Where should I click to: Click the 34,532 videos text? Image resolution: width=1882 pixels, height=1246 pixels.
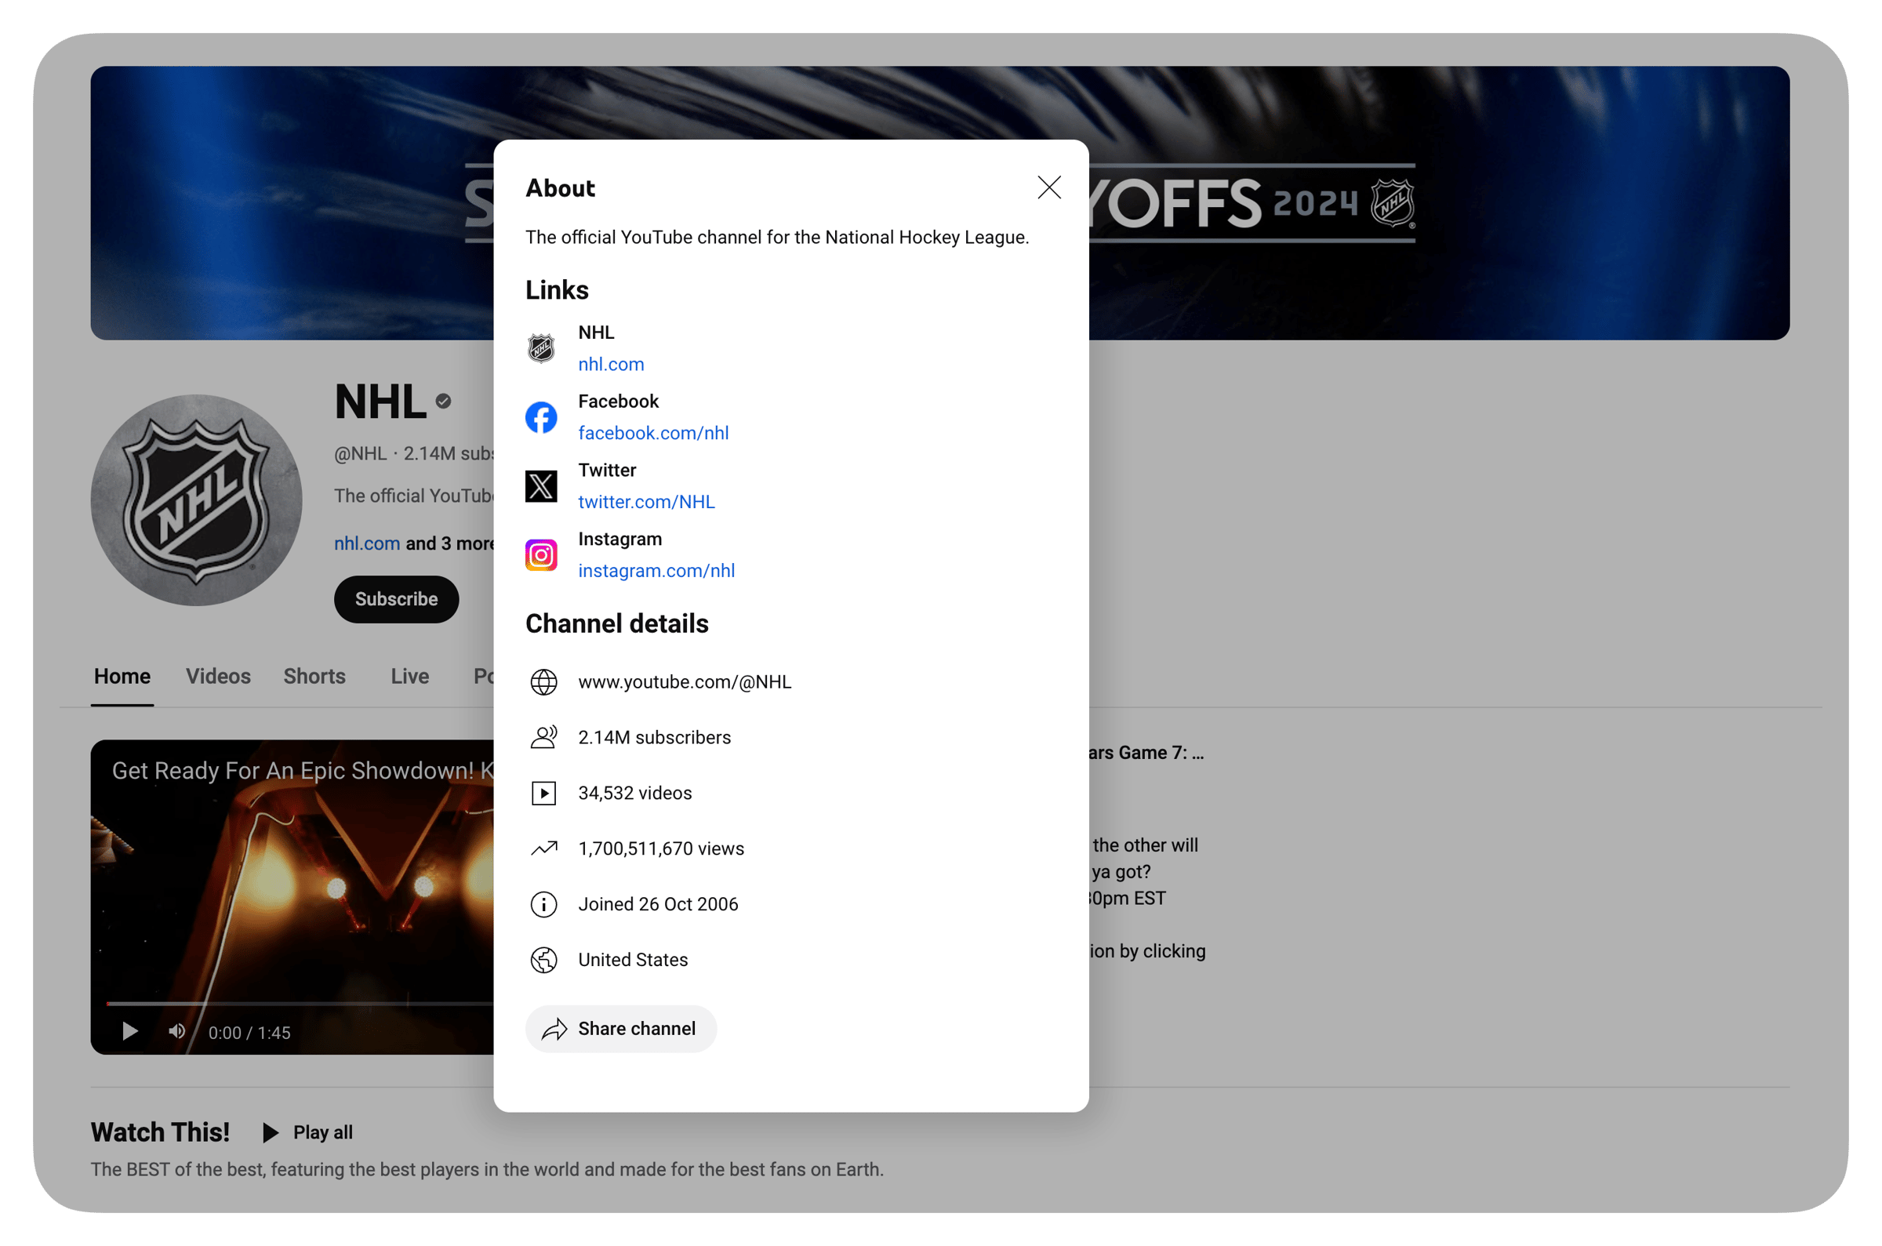[x=634, y=793]
